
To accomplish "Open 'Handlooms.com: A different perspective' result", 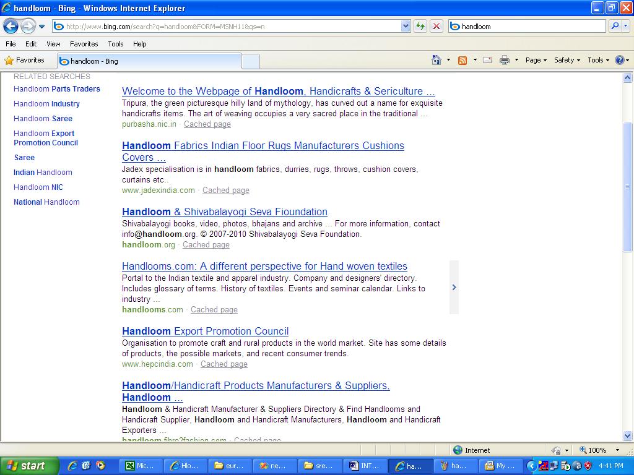I will click(x=264, y=267).
